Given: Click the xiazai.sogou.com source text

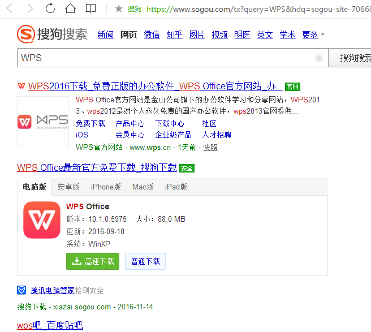Looking at the screenshot, I should point(82,307).
